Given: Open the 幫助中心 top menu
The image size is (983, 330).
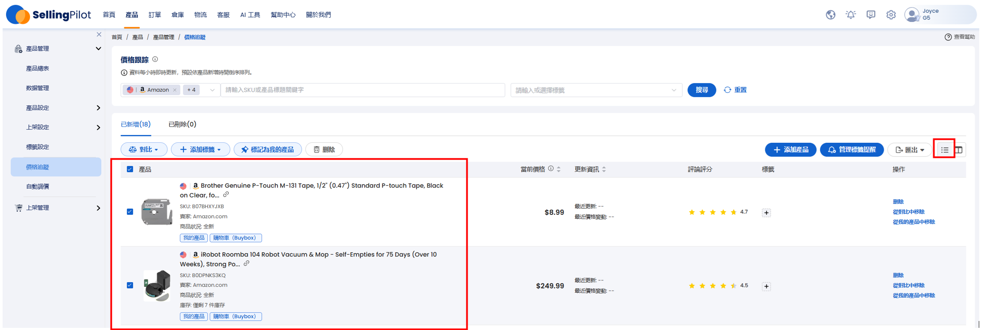Looking at the screenshot, I should coord(283,15).
